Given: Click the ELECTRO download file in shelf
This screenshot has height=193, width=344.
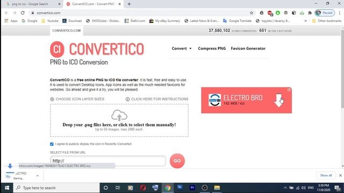Looking at the screenshot, I should pos(18,175).
